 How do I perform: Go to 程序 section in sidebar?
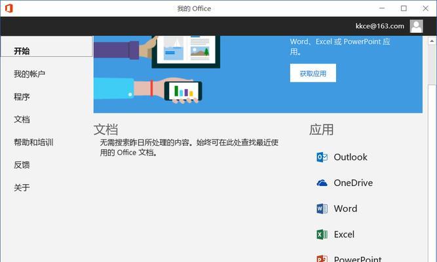click(x=22, y=97)
